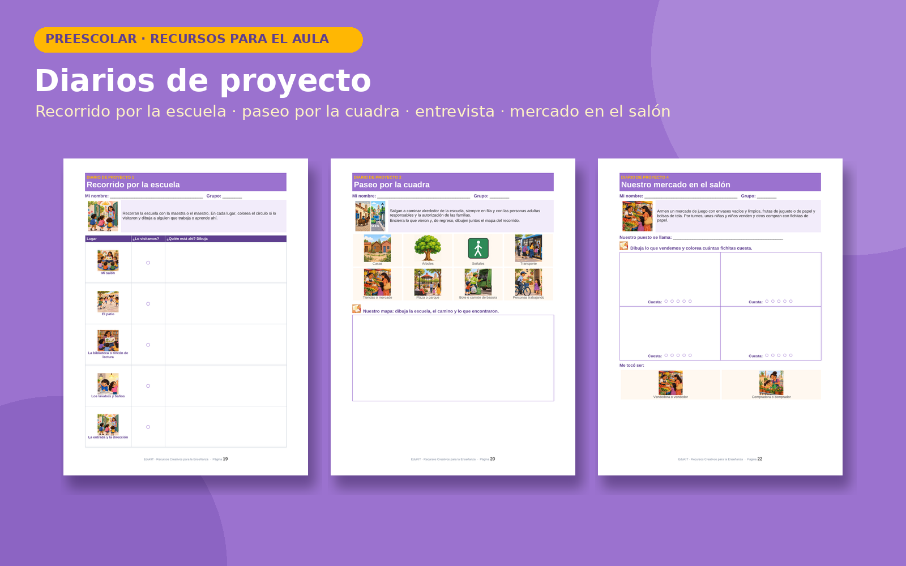Screen dimensions: 906x566
Task: Click the subtitle Recorrido por la escuela · paseo line
Action: tap(353, 112)
